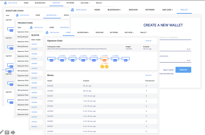The width and height of the screenshot is (205, 135).
Task: Click the gray note icon beside the pencil
Action: (7, 132)
